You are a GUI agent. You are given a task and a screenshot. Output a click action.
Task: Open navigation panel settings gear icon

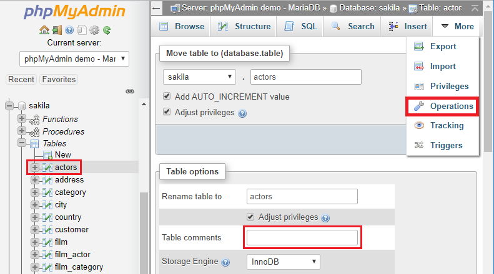[x=94, y=30]
